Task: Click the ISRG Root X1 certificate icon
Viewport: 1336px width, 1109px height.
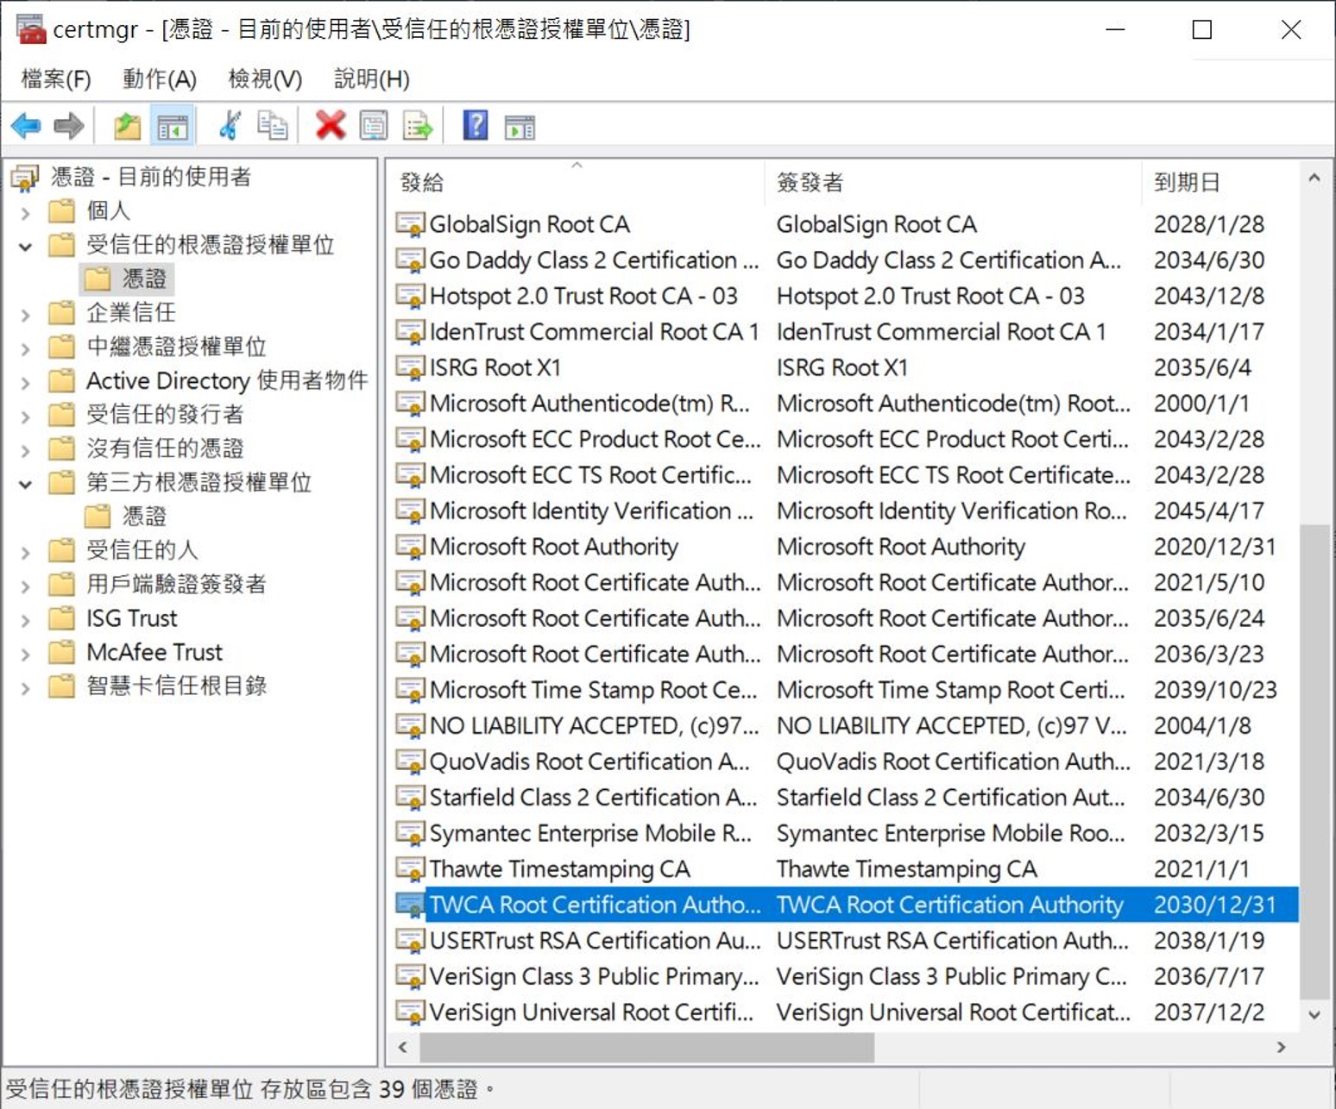Action: [410, 367]
